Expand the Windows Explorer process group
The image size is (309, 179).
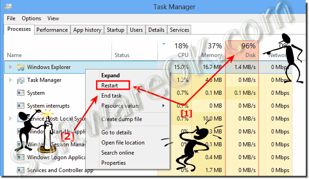pos(10,67)
